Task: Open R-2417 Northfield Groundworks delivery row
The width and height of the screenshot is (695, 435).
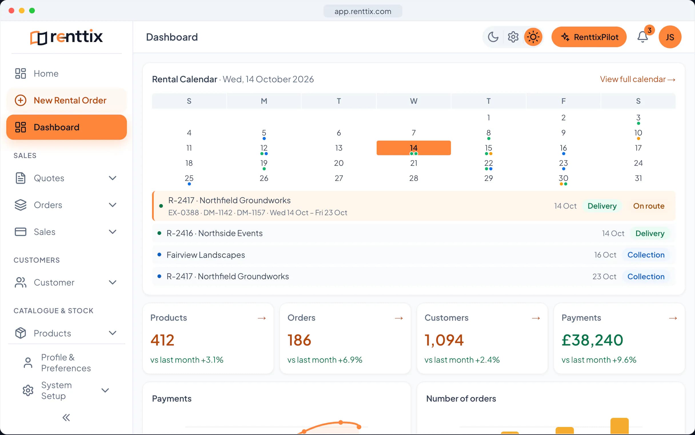Action: 414,206
